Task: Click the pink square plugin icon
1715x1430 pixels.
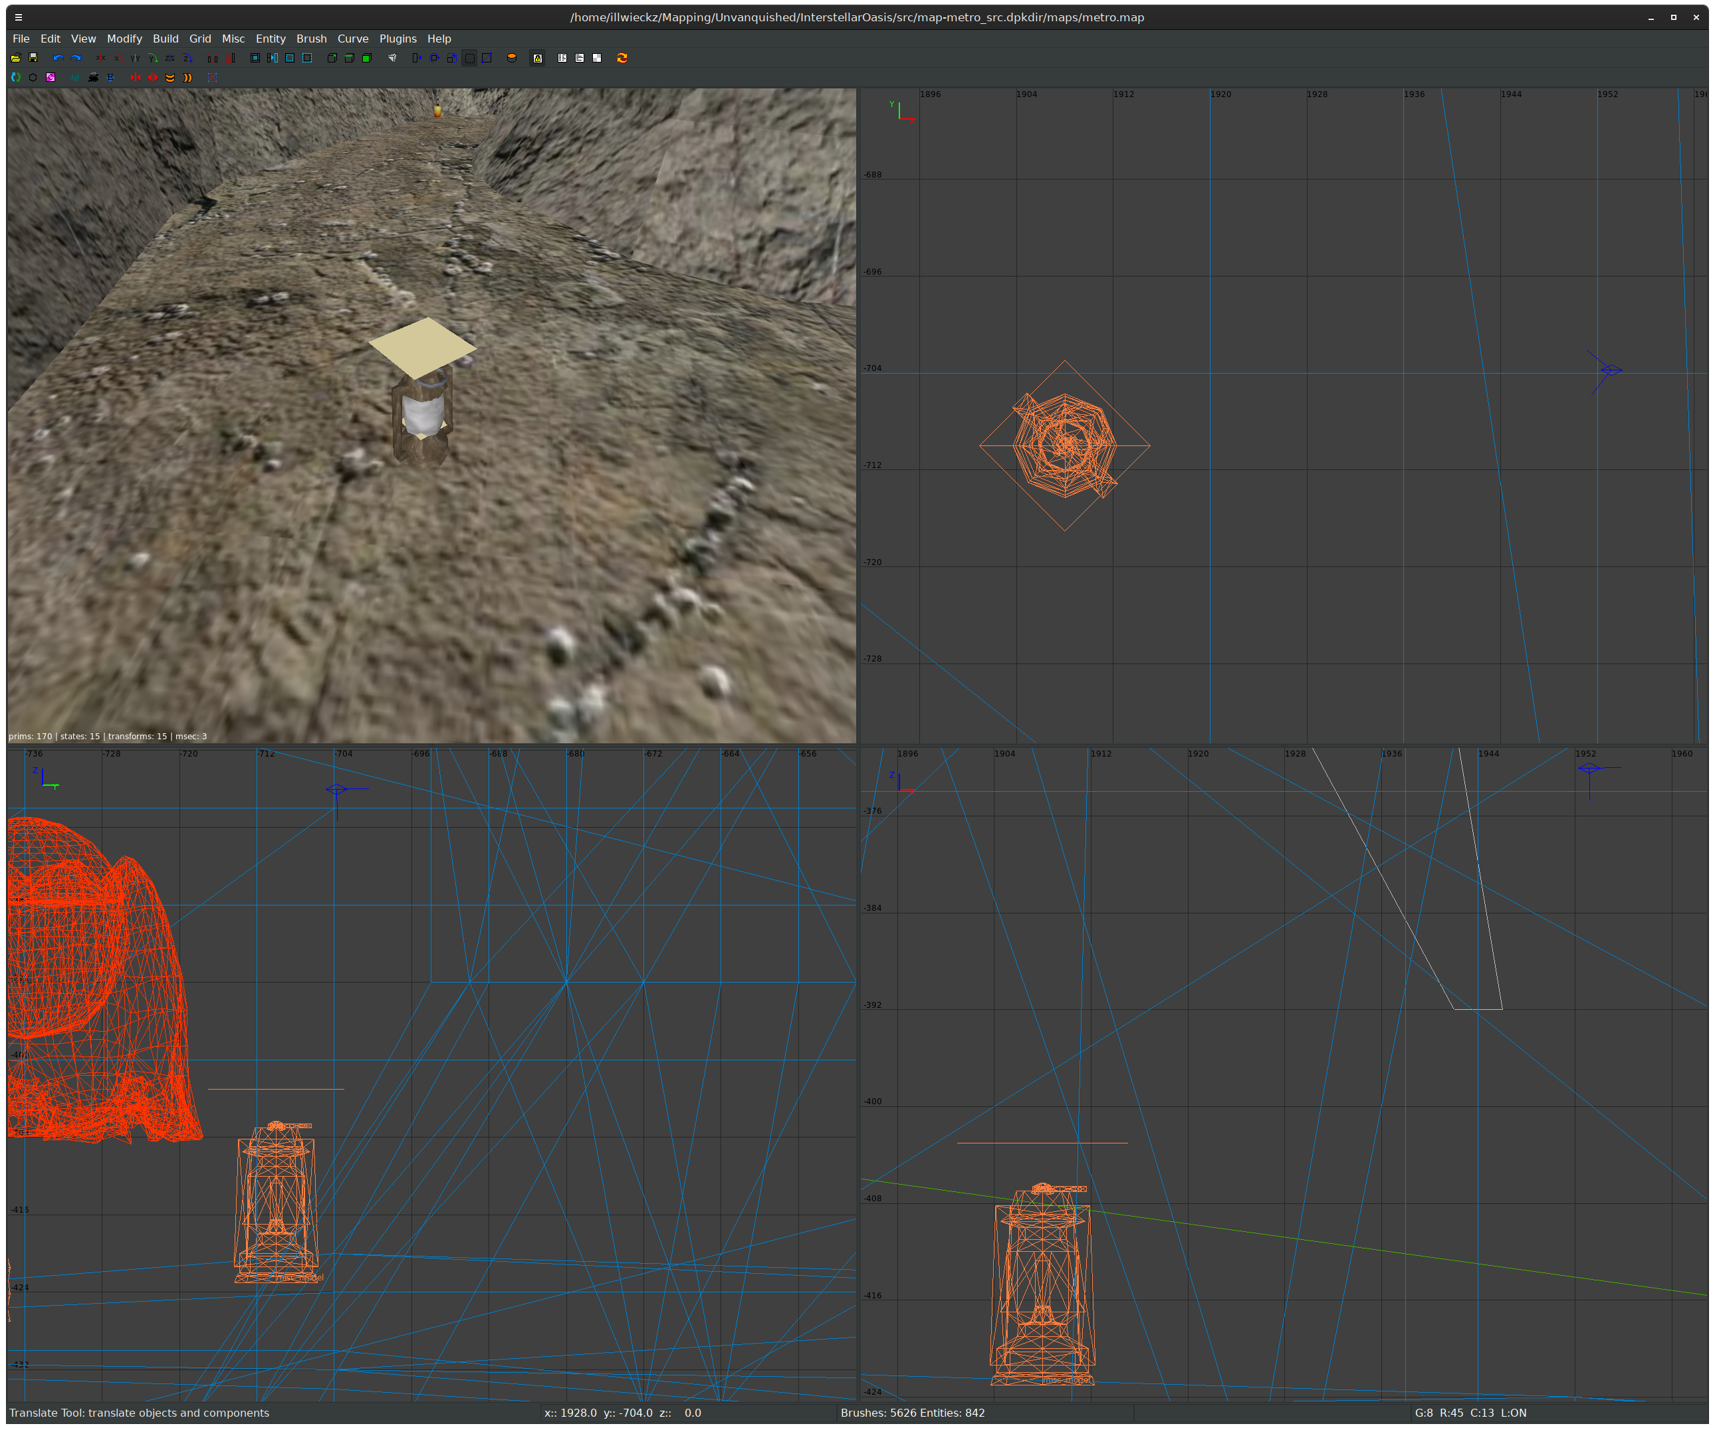Action: pos(51,78)
